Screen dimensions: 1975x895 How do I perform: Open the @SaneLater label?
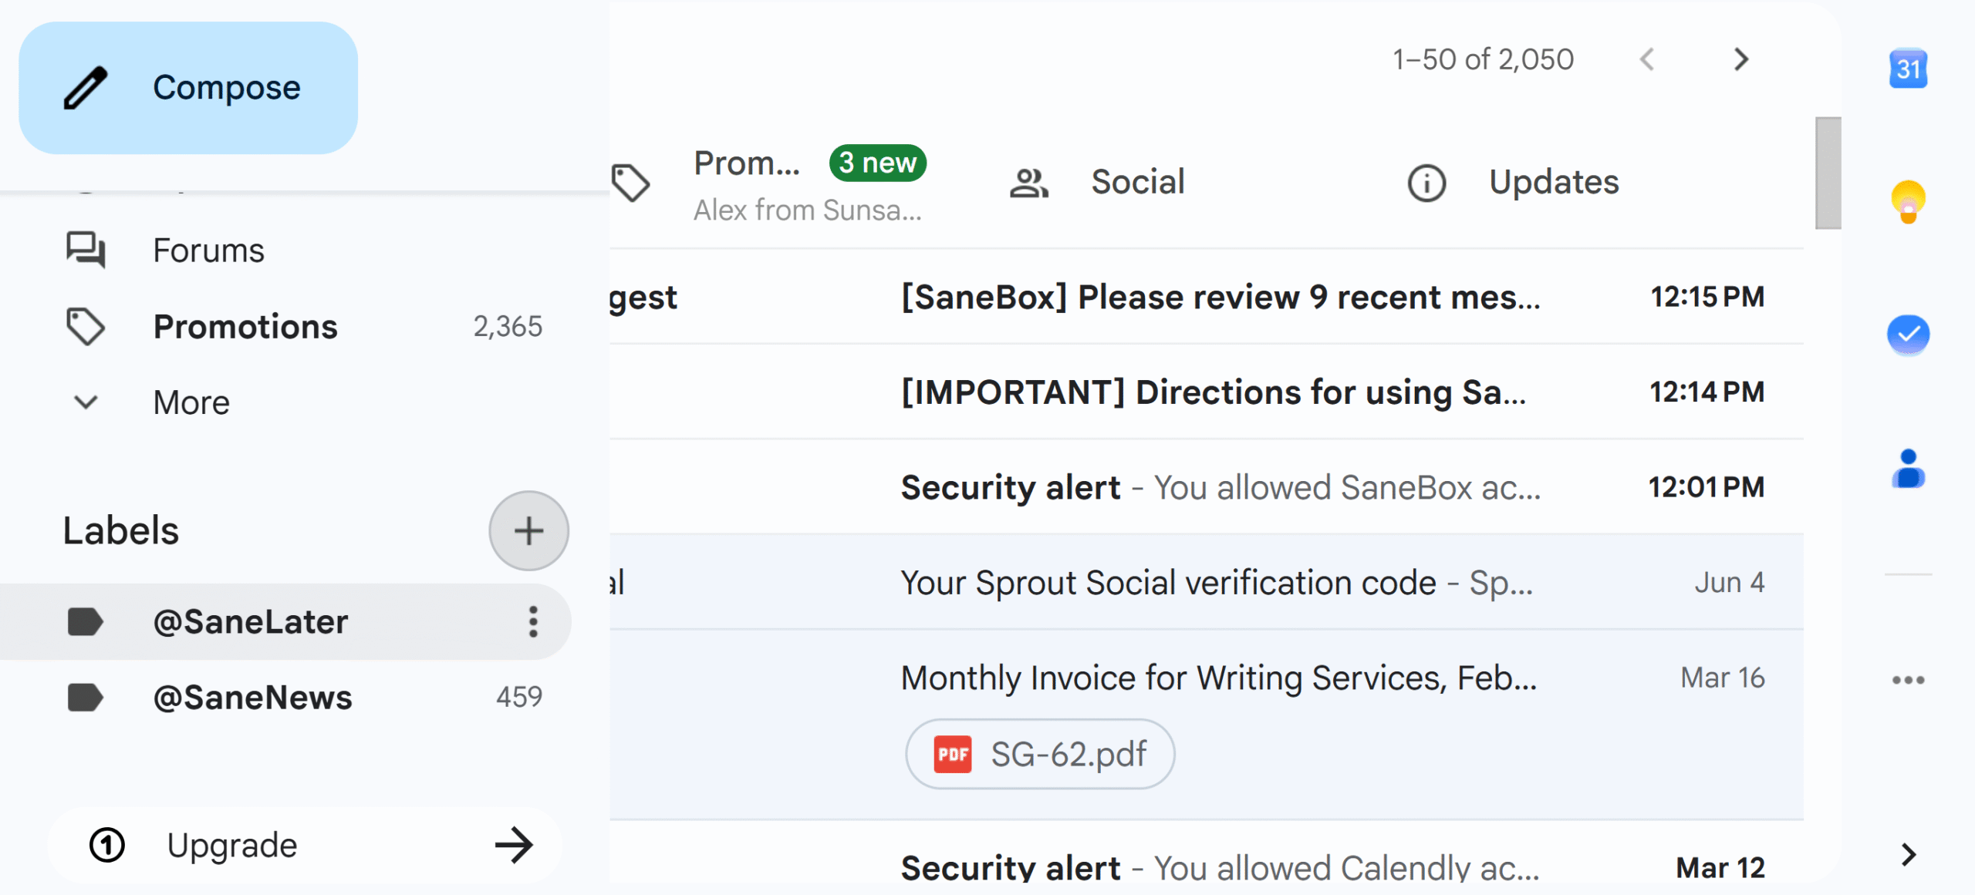coord(285,621)
